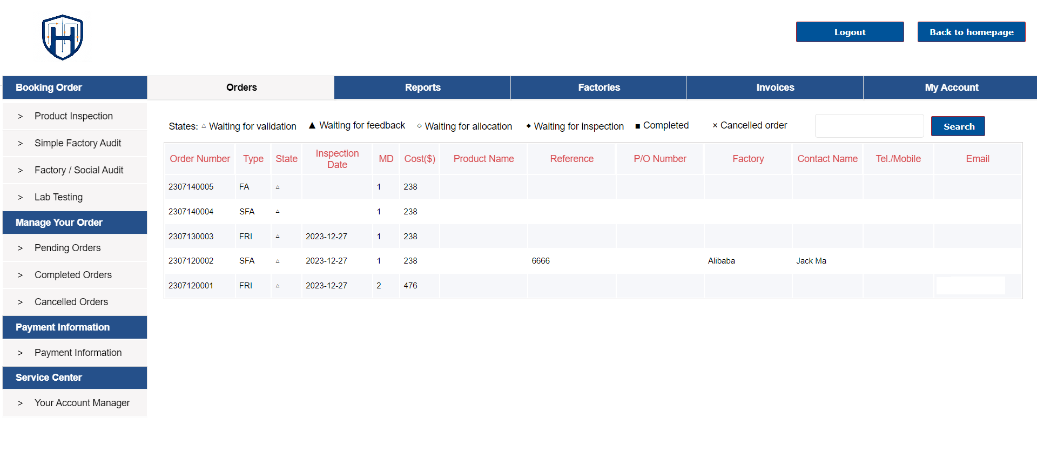Click the Email column header
Screen dimensions: 1037x458
click(978, 159)
